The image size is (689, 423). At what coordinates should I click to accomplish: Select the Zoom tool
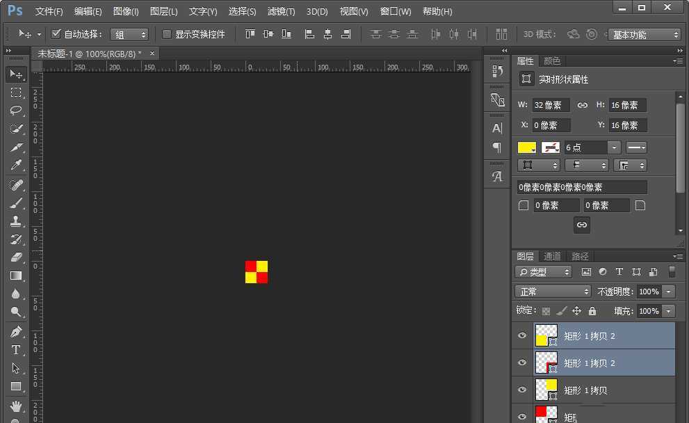click(x=16, y=312)
